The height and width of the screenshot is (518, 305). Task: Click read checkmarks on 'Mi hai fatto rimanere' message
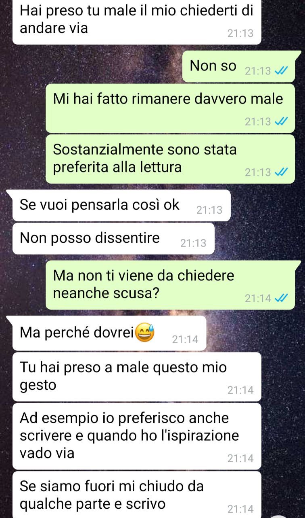(x=280, y=122)
